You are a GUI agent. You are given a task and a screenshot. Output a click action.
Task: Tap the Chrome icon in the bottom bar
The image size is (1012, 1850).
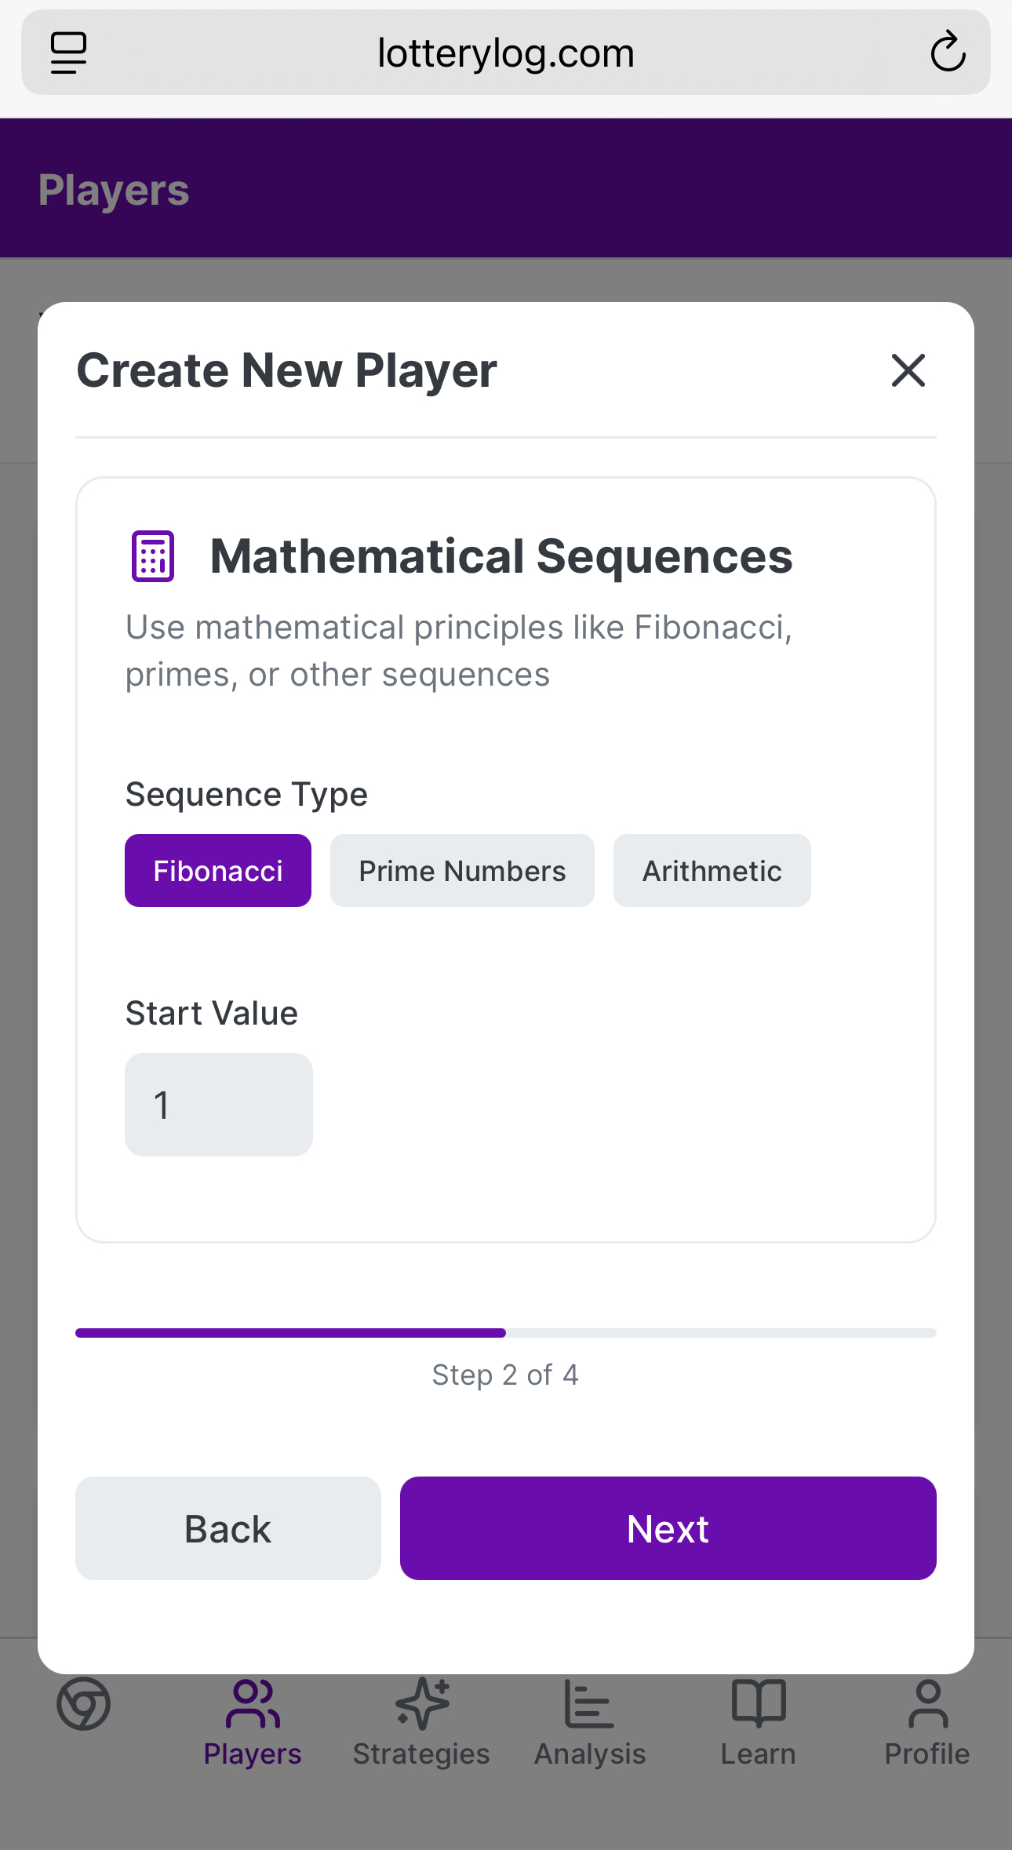83,1704
